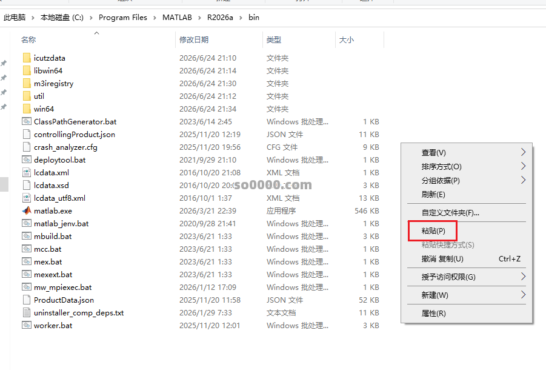Open the chevron after 本地磁盘 (C:) in the path

[x=91, y=18]
